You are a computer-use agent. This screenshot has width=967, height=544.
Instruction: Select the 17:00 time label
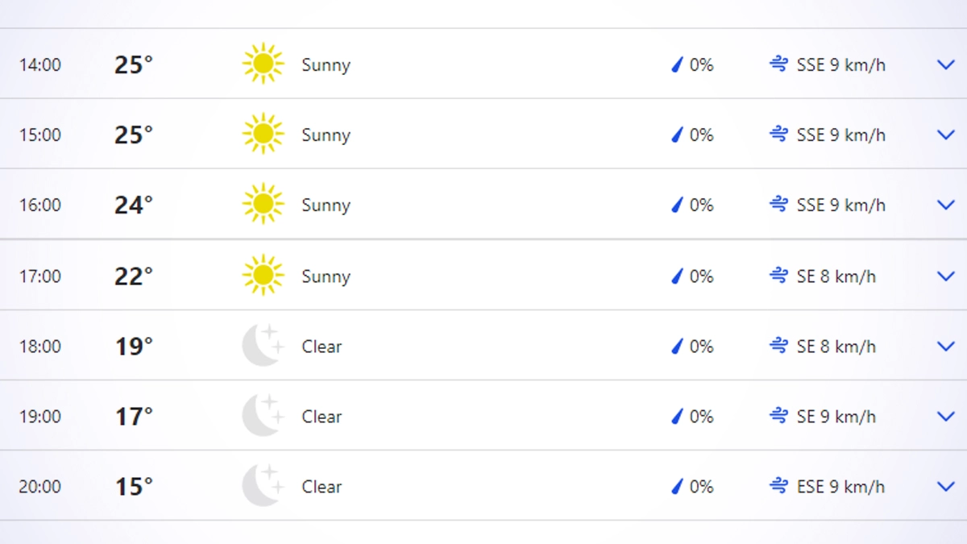coord(40,276)
